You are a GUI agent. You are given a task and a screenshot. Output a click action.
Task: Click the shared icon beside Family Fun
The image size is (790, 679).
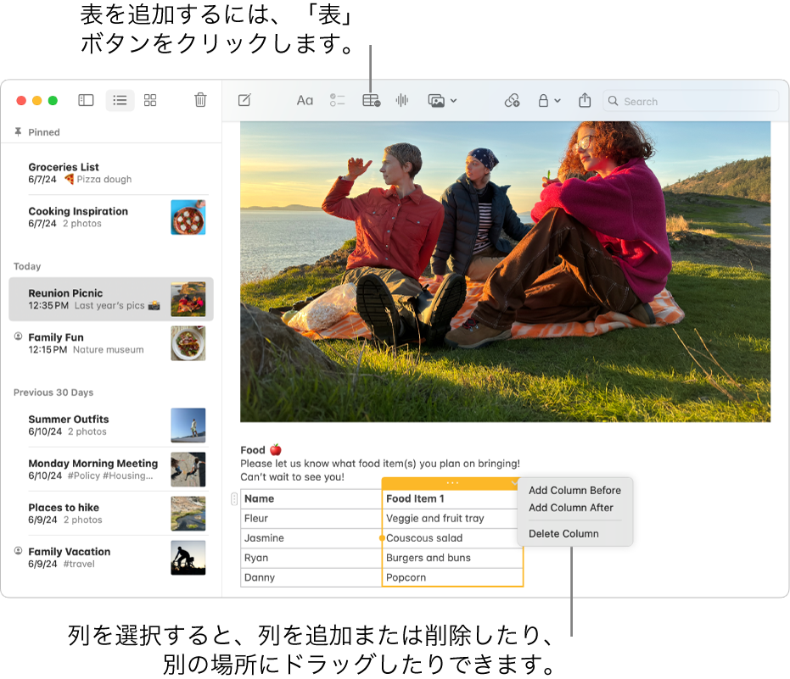pyautogui.click(x=18, y=337)
